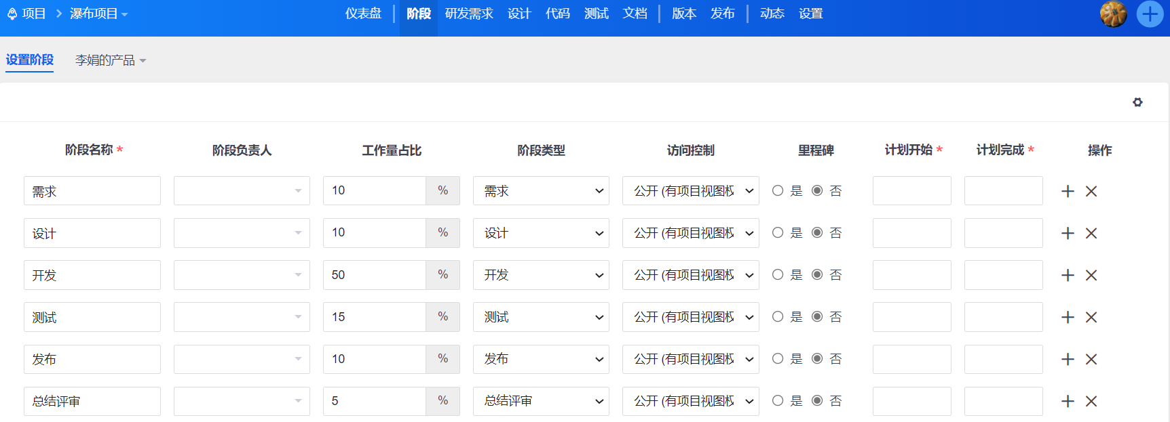Click 计划开始 date field for 需求 row

coord(911,191)
